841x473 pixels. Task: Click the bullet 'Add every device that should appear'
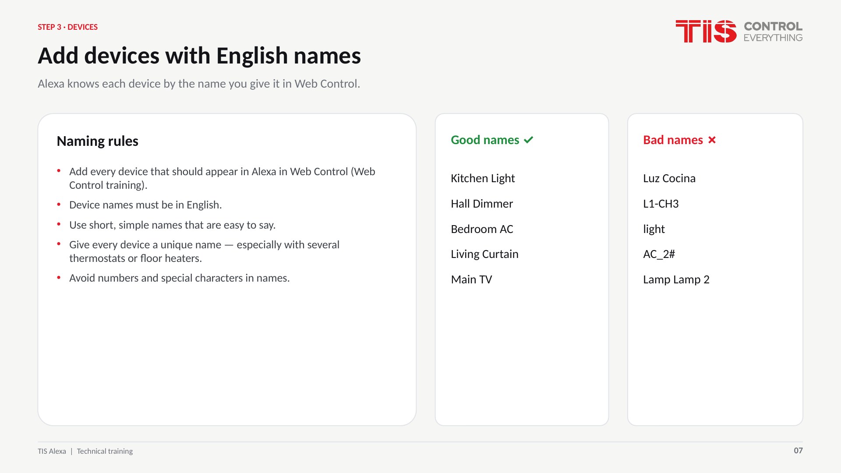pos(222,178)
